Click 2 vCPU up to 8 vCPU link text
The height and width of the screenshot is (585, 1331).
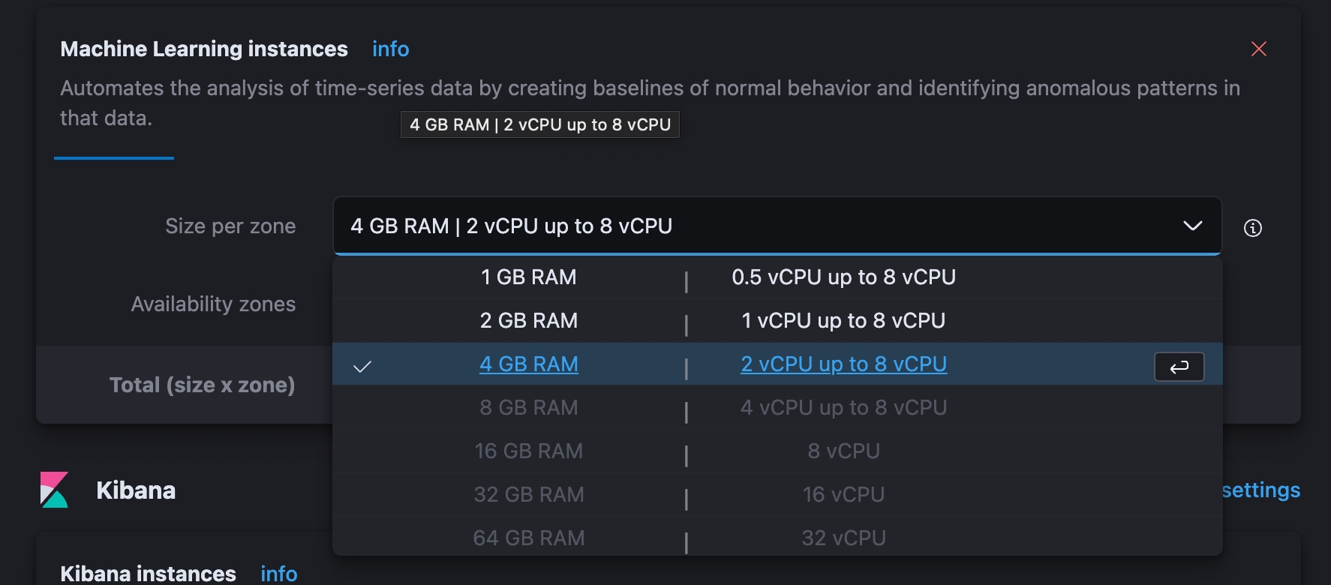(844, 364)
